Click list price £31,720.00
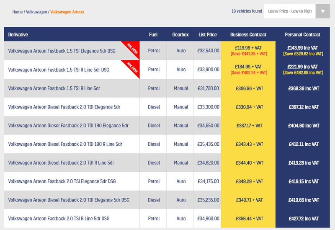The height and width of the screenshot is (230, 335). point(208,88)
